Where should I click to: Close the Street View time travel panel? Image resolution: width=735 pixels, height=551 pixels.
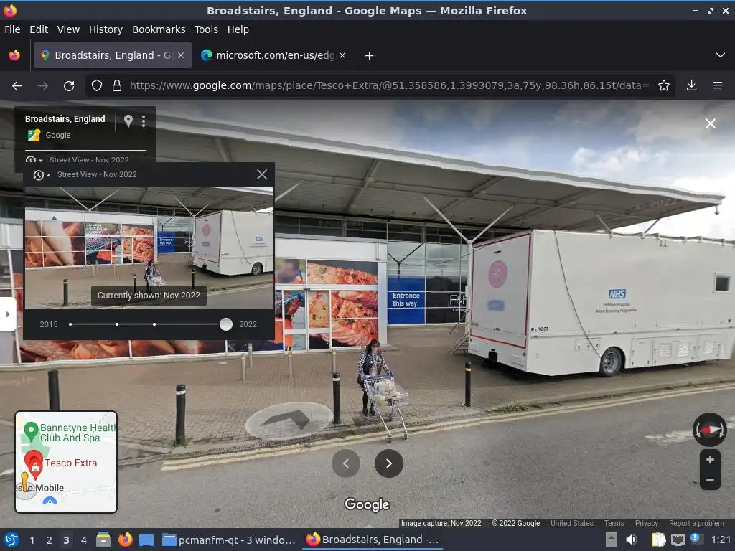(x=261, y=175)
